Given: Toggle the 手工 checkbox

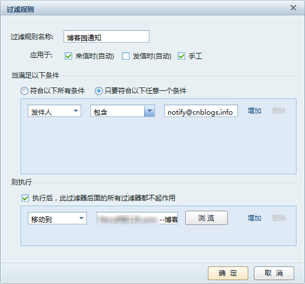Looking at the screenshot, I should coord(181,56).
